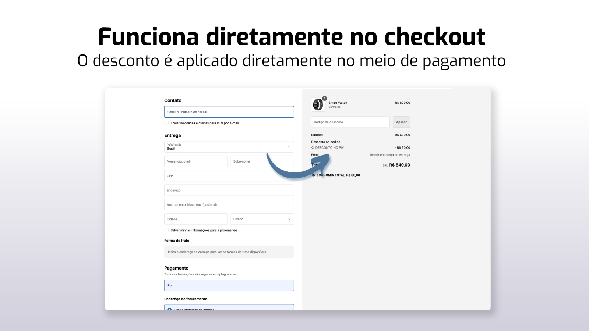Screen dimensions: 589x331
Task: Click the discount tag icon beside DESCONTO NO PIX
Action: pos(313,147)
